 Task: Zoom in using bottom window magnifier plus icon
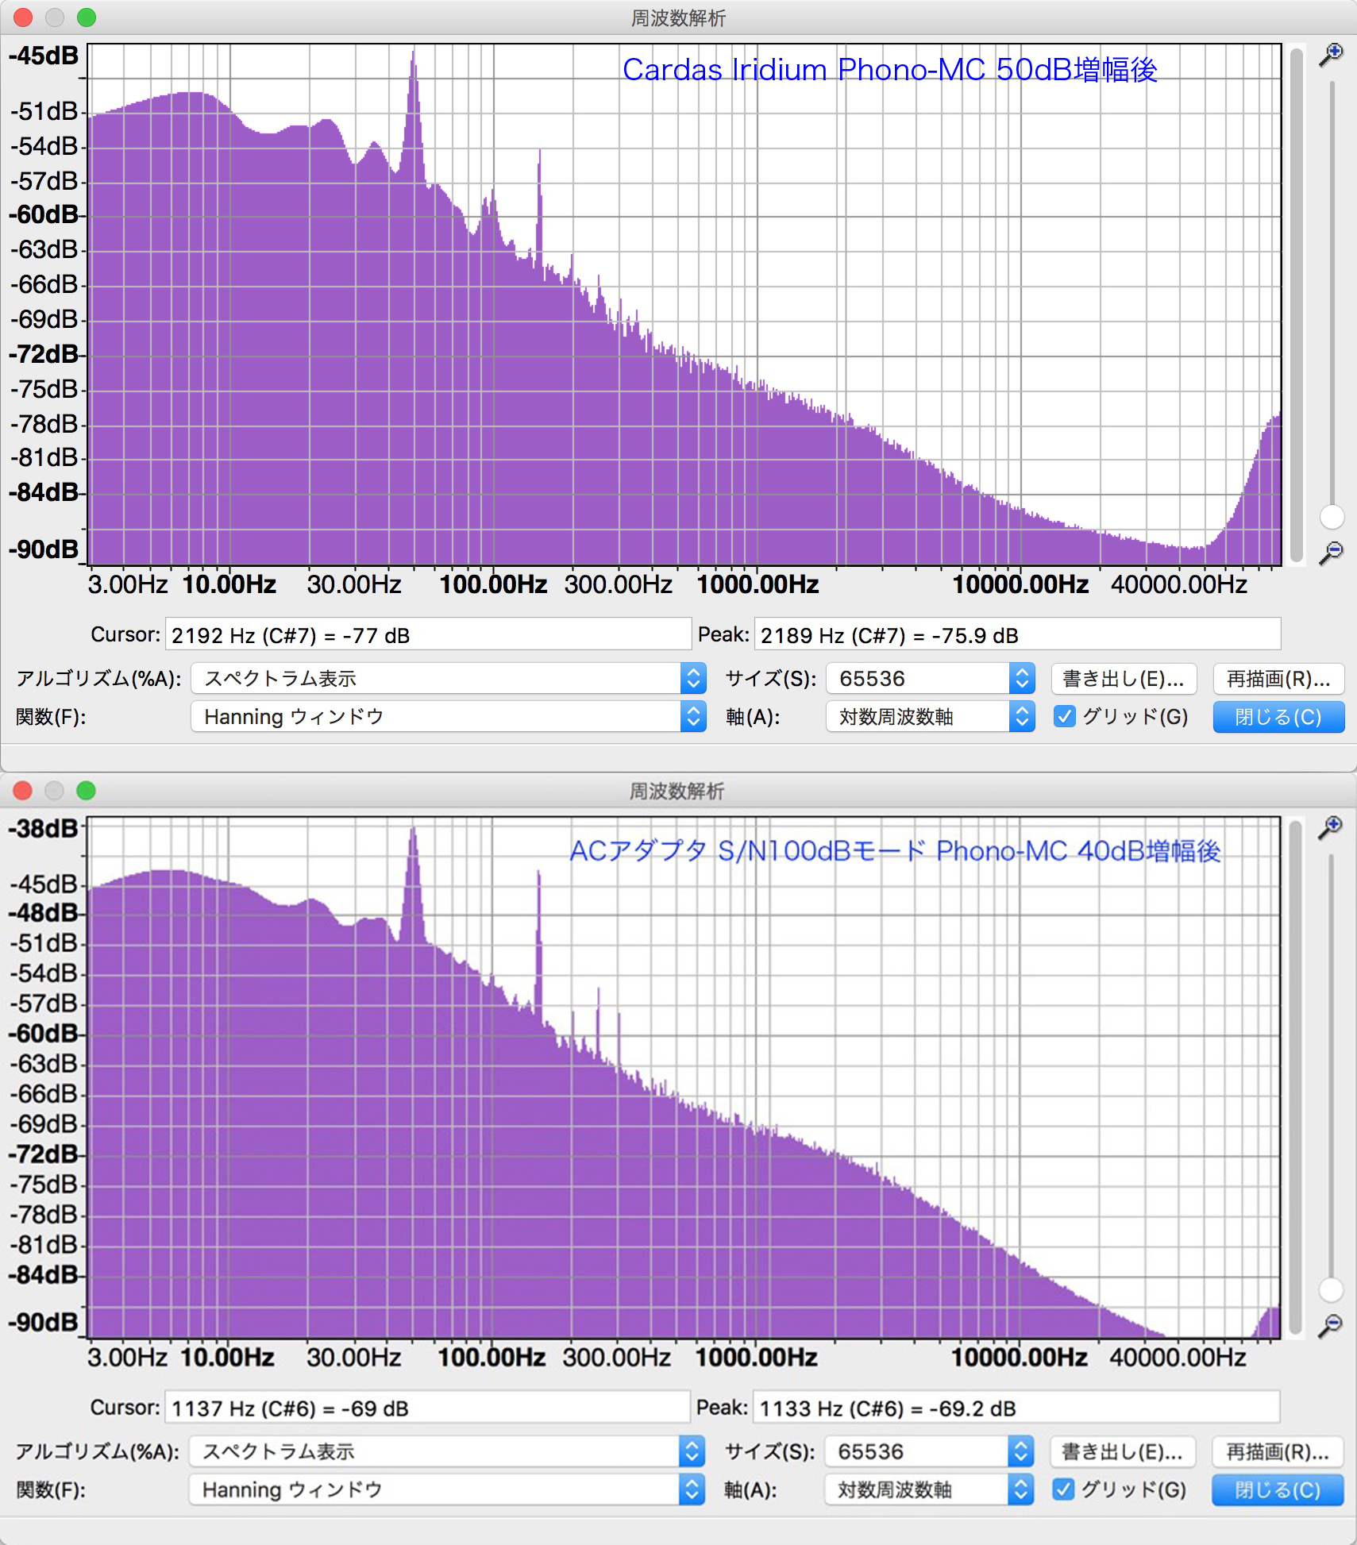point(1330,827)
